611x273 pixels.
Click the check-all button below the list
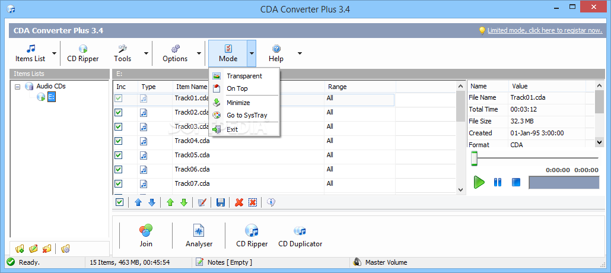[x=120, y=202]
